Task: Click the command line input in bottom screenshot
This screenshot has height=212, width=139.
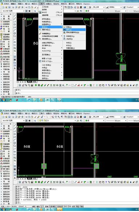Action: click(x=77, y=203)
